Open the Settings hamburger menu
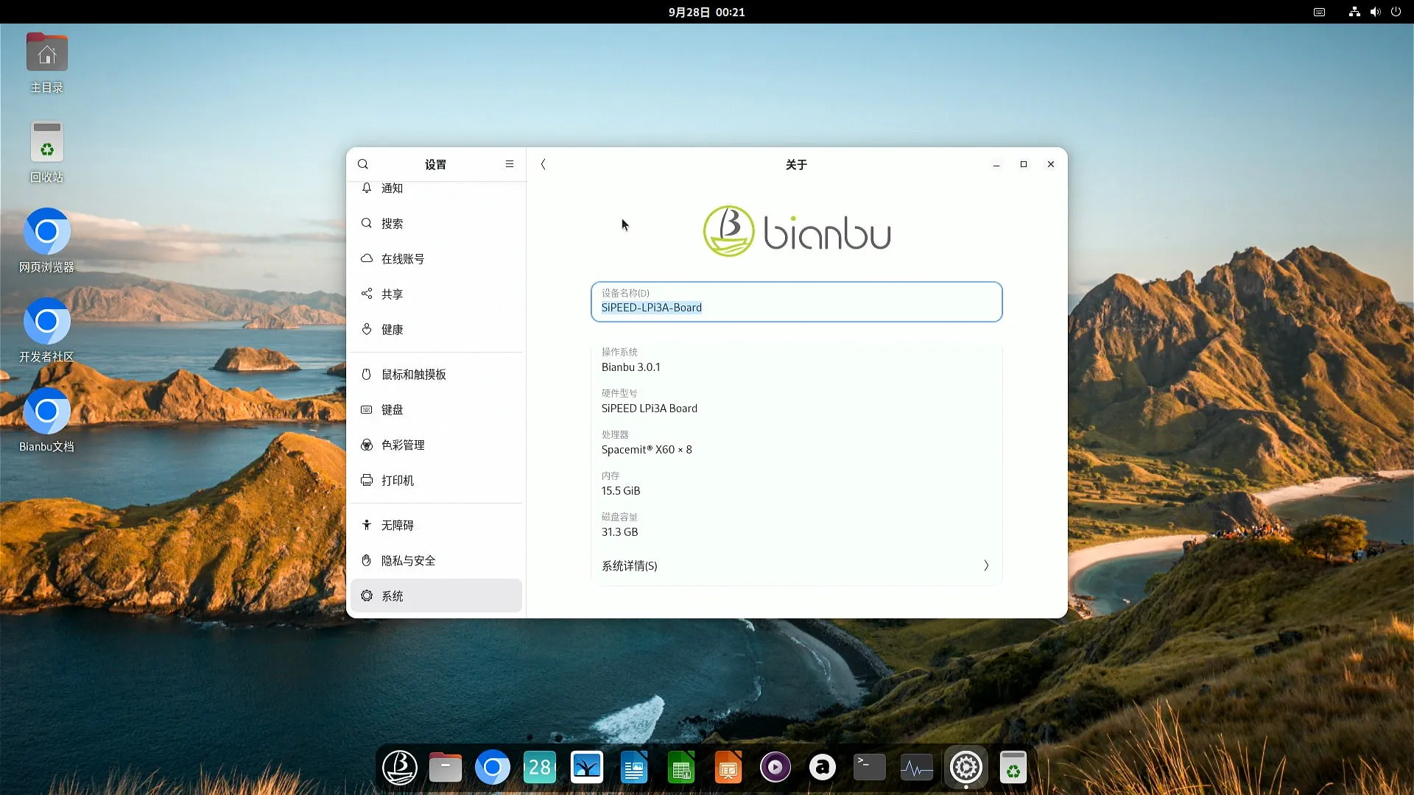Screen dimensions: 1414x795 [x=510, y=164]
